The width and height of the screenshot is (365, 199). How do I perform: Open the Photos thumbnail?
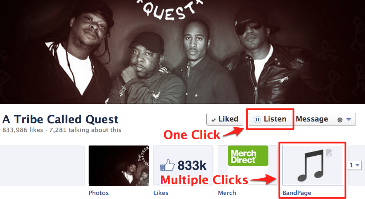(119, 166)
